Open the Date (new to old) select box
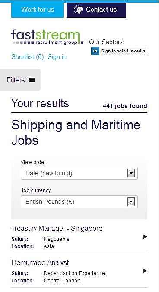 tap(79, 173)
